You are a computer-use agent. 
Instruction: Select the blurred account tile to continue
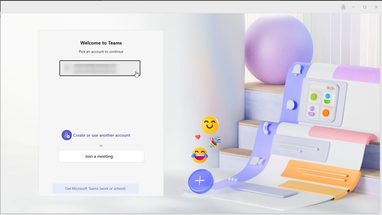(x=100, y=68)
